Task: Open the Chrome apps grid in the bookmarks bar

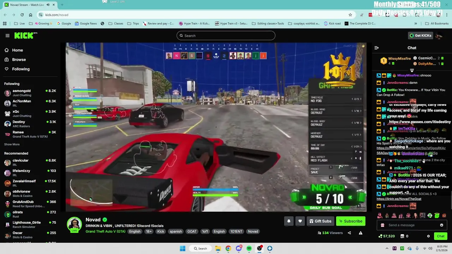Action: pos(5,24)
